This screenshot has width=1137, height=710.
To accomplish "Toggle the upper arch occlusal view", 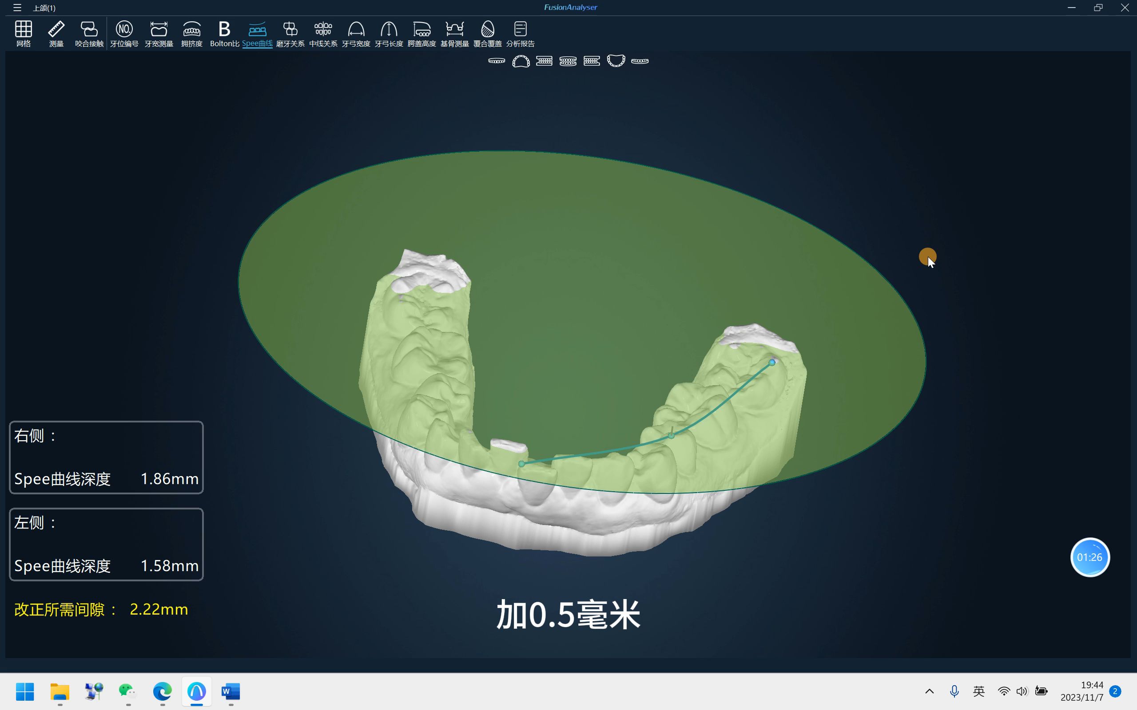I will (x=521, y=61).
